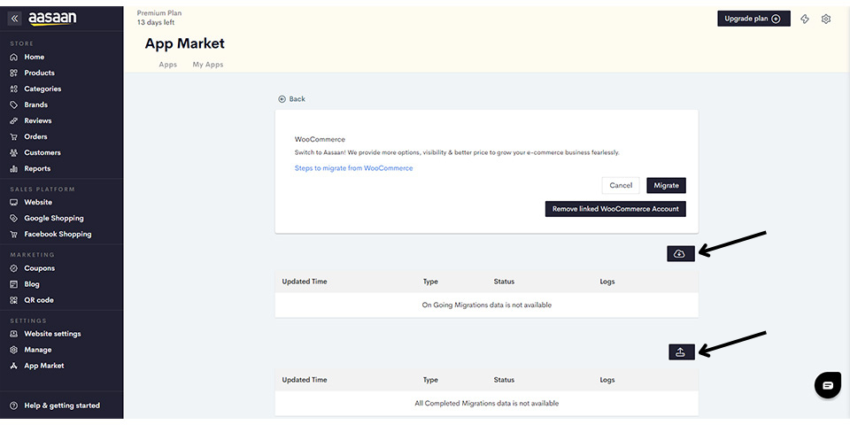Open settings via gear icon in header
850x425 pixels.
tap(825, 19)
